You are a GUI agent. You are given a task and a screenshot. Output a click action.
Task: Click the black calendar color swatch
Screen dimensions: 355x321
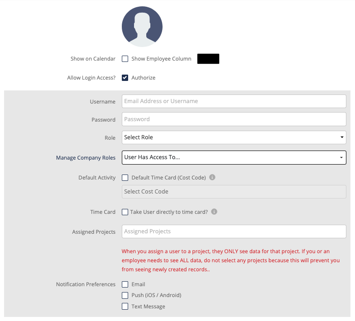[208, 59]
